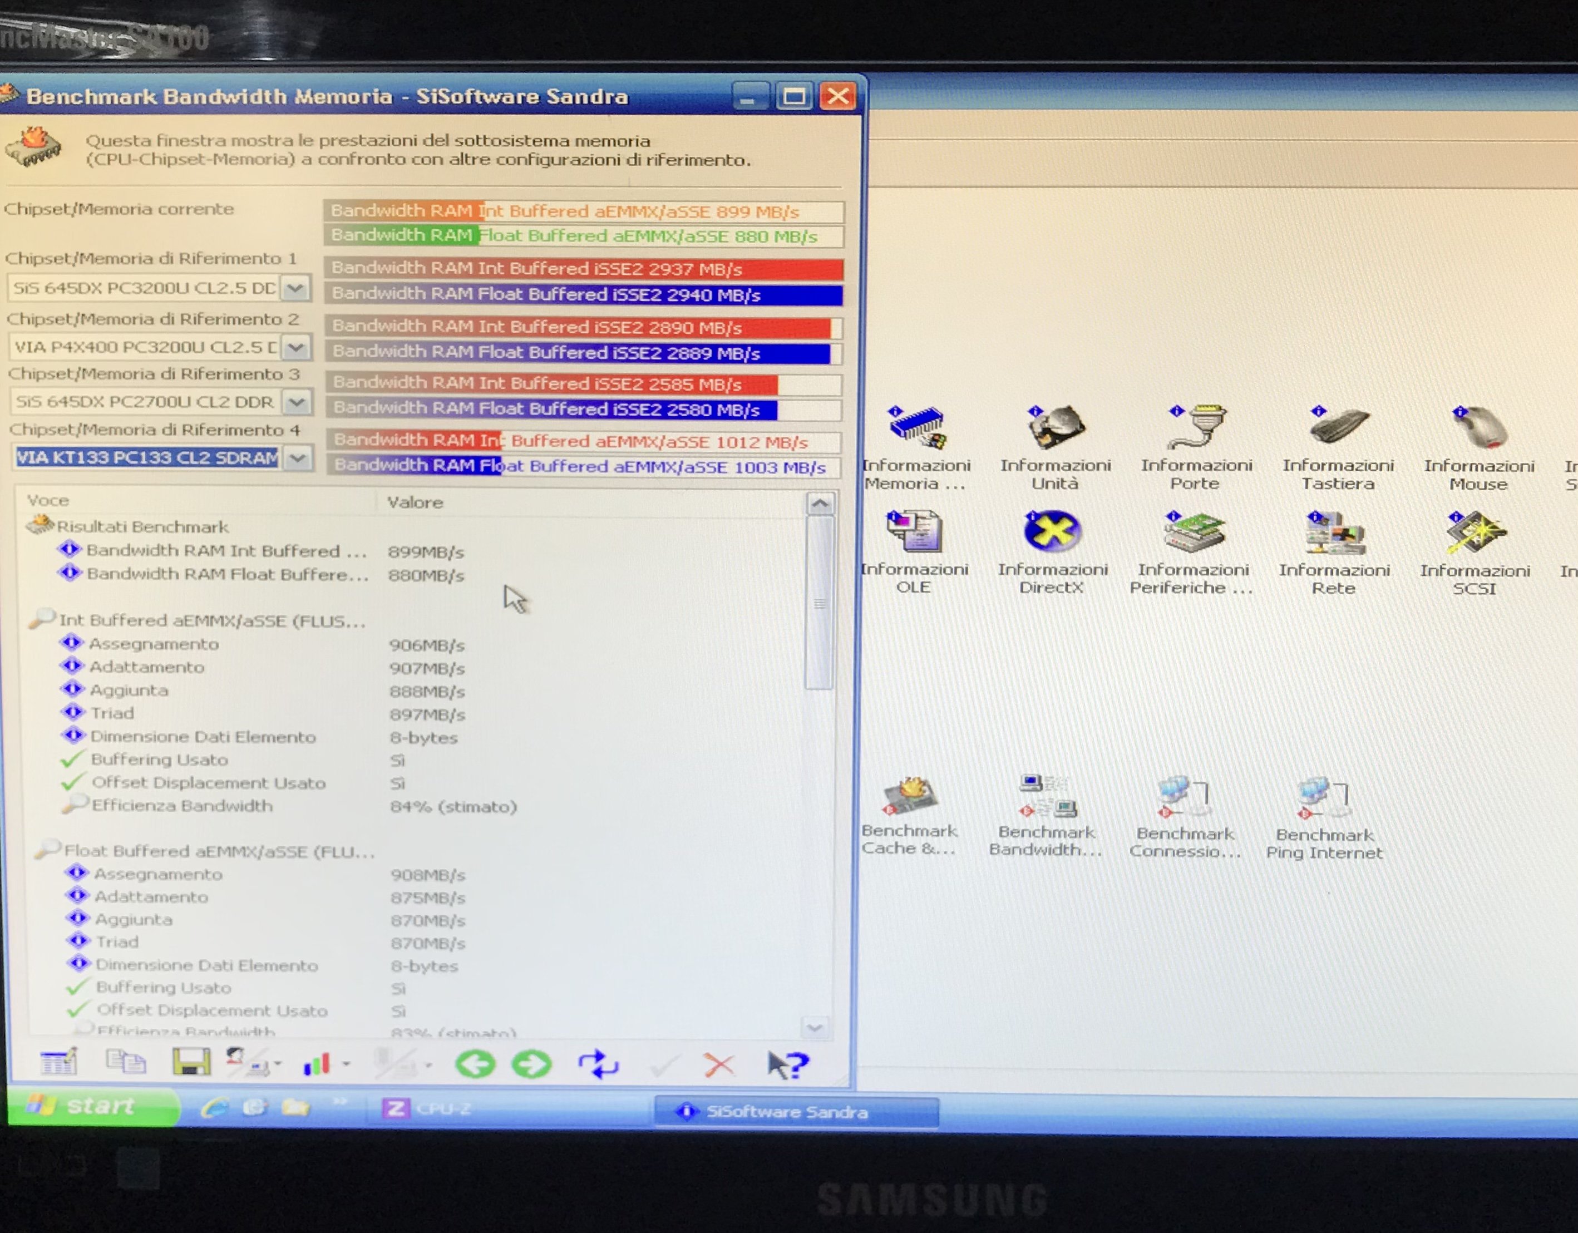Click the green back arrow button
1578x1233 pixels.
[475, 1064]
